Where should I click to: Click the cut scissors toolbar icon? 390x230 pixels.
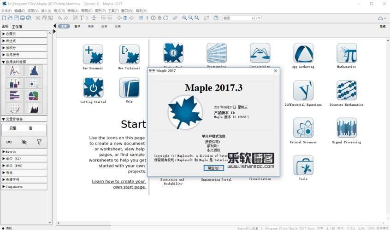38,18
